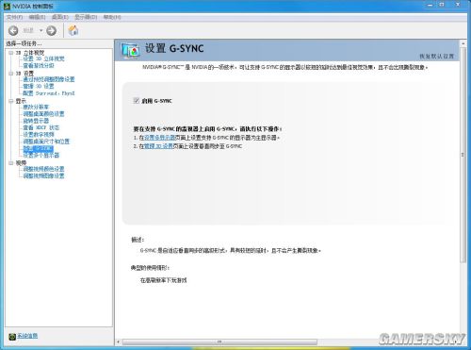The height and width of the screenshot is (350, 471).
Task: Click the NVIDIA logo in title bar
Action: coord(7,6)
